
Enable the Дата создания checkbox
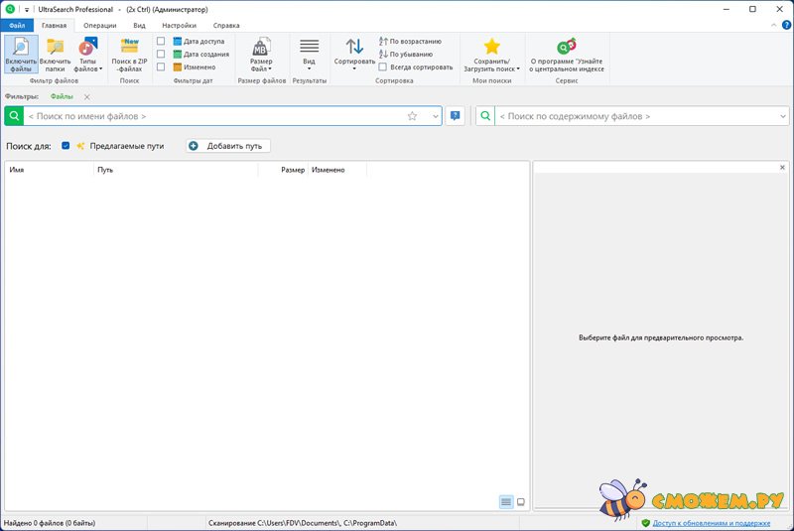pos(161,54)
